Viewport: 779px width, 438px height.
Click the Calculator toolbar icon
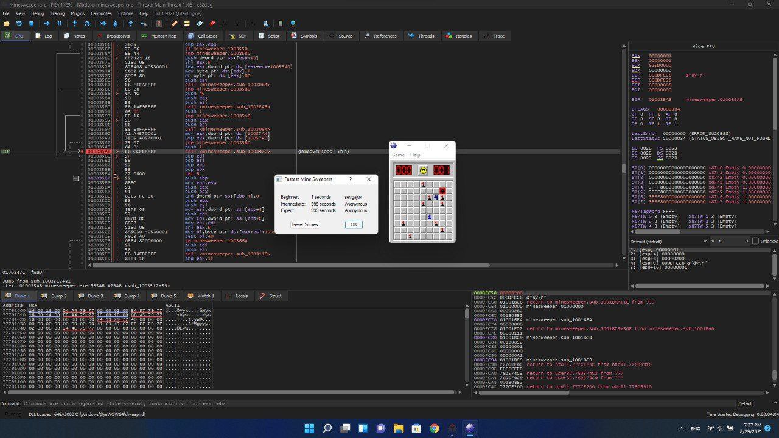[281, 23]
